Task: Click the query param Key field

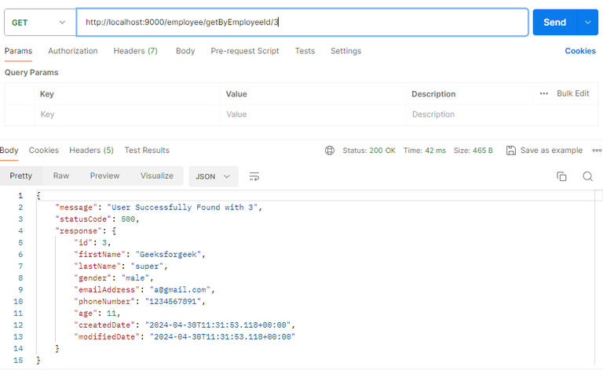Action: point(126,114)
